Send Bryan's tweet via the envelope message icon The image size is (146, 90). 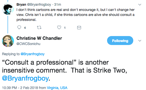point(79,28)
